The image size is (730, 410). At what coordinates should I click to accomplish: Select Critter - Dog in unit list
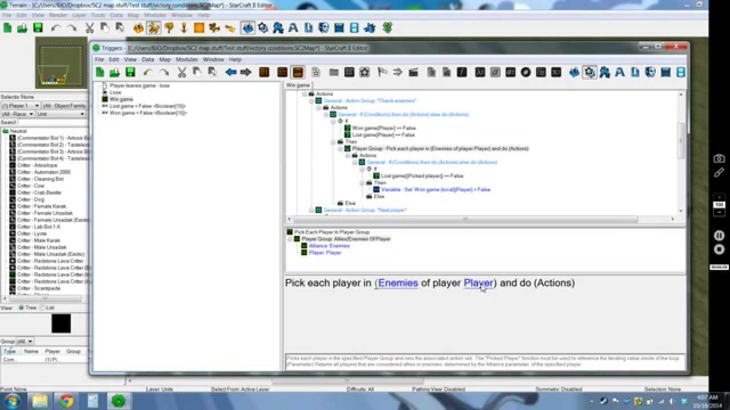[x=31, y=199]
